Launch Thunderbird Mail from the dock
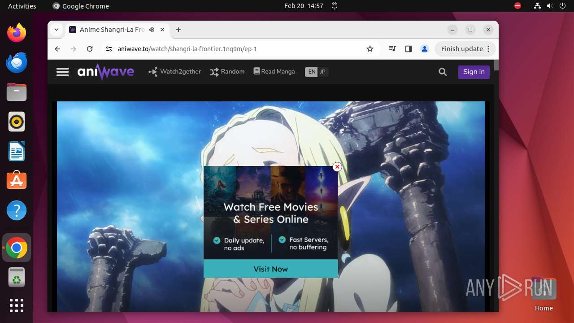 coord(17,62)
